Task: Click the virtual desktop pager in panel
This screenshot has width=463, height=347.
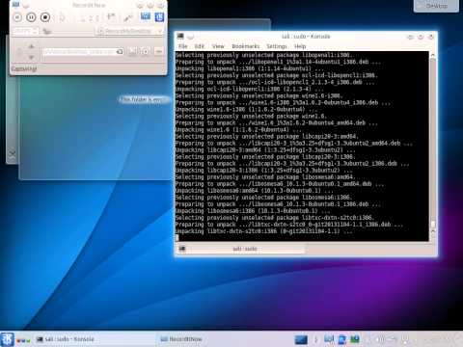Action: [301, 339]
